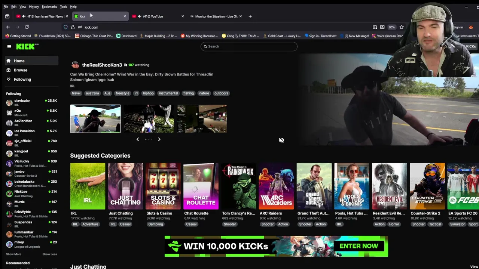
Task: Close the Kick browser tab
Action: (125, 16)
